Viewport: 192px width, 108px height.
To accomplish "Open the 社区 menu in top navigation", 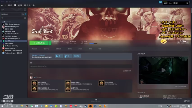I will click(20, 5).
